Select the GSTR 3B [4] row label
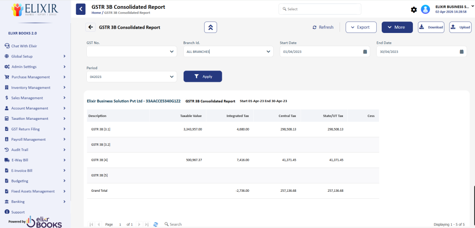Screen dimensions: 475x228 tap(99, 160)
